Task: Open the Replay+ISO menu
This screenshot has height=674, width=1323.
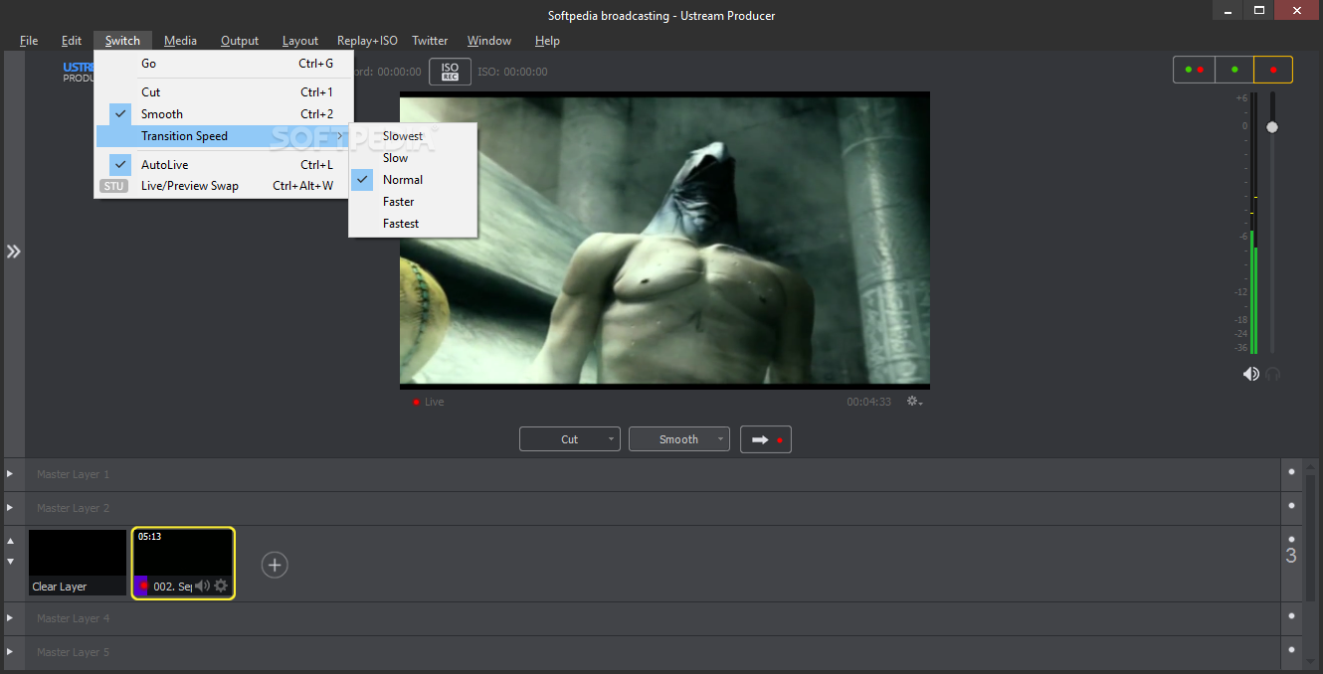Action: pyautogui.click(x=367, y=41)
